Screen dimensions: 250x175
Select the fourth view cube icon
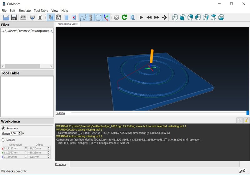[x=198, y=17]
